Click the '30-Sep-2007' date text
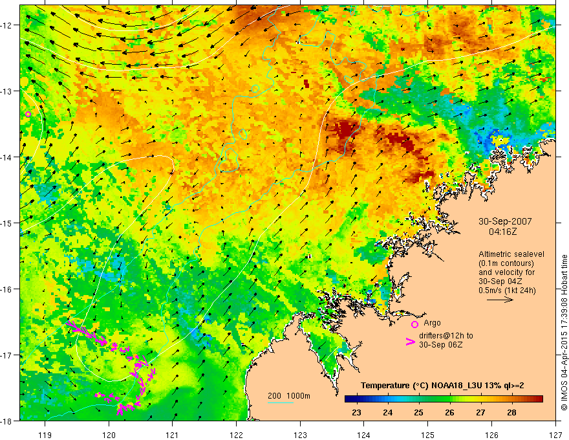 pos(505,221)
